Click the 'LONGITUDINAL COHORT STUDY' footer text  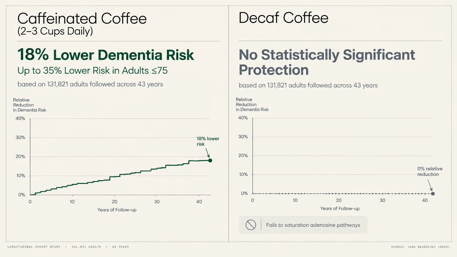(x=34, y=247)
